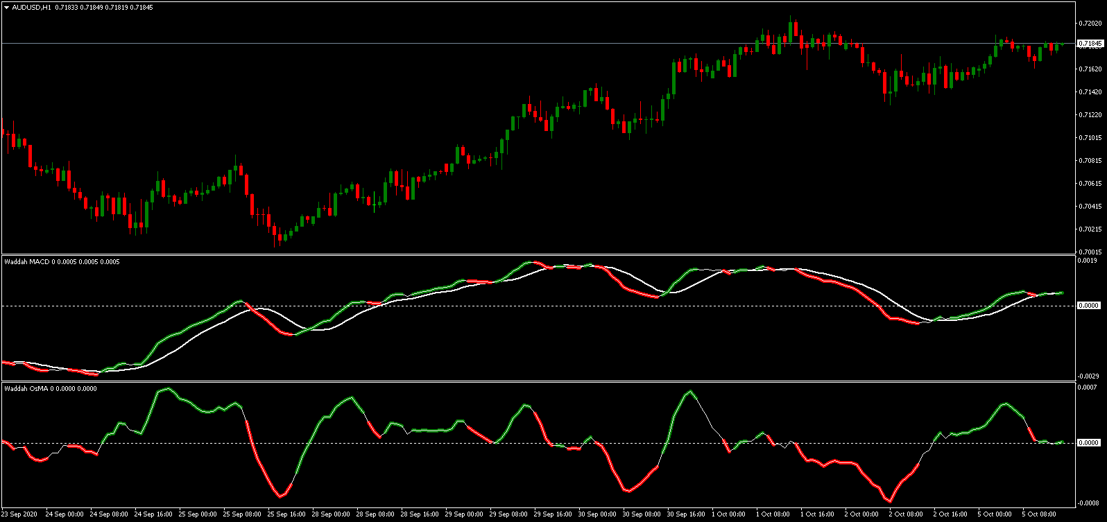Click the 5 Oct 08:00 time label
The image size is (1107, 522).
[x=1040, y=514]
